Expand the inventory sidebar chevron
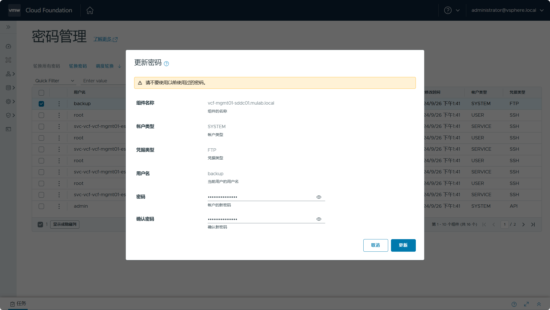 tap(14, 74)
